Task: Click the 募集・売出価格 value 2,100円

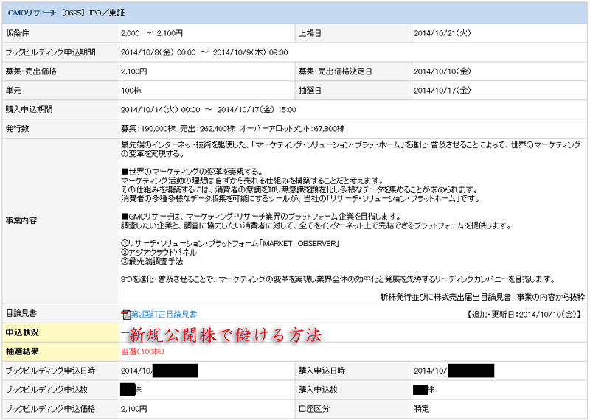Action: point(134,71)
